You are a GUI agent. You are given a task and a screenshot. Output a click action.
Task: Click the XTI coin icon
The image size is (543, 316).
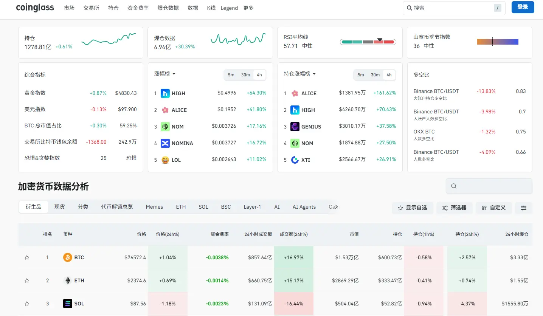295,160
